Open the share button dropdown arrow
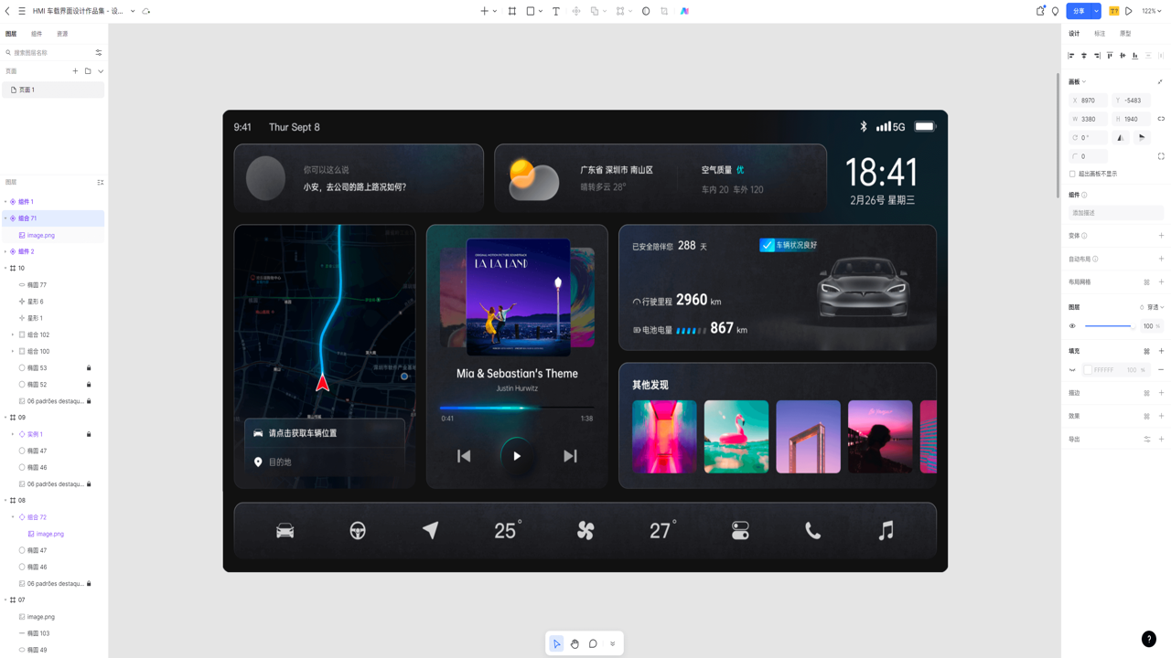 tap(1095, 11)
